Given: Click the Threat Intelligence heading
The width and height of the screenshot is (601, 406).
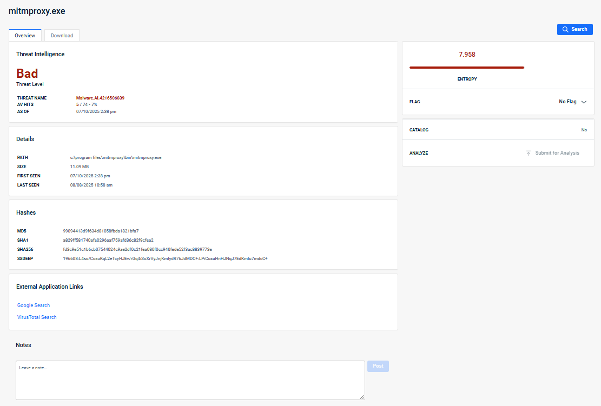Looking at the screenshot, I should tap(40, 54).
